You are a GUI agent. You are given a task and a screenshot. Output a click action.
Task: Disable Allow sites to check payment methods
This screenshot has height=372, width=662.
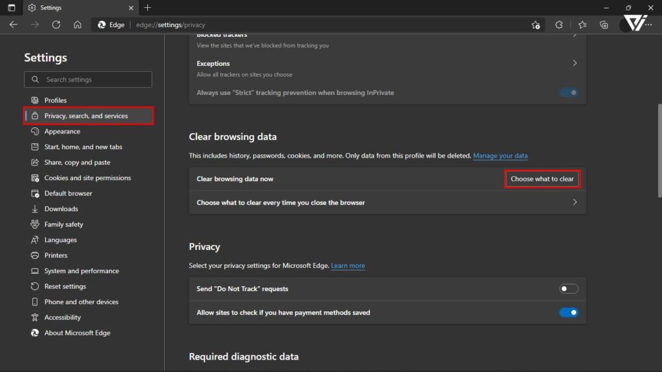(x=569, y=313)
